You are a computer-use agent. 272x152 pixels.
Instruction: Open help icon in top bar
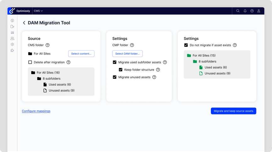click(252, 11)
